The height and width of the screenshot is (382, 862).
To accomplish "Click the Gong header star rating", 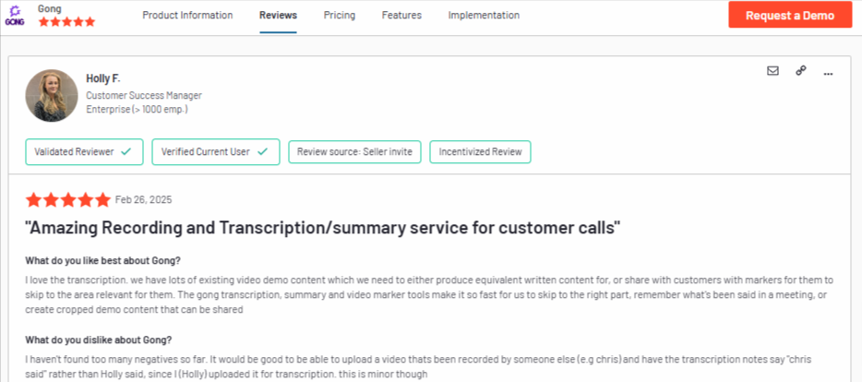I will tap(66, 22).
